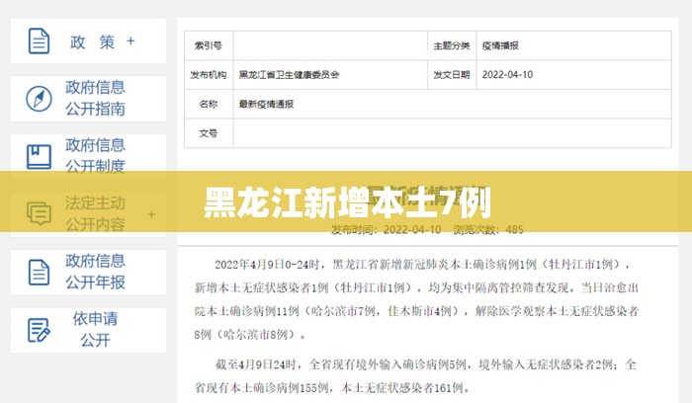Click the document icon beside 政策
Viewport: 692px width, 403px height.
coord(39,41)
